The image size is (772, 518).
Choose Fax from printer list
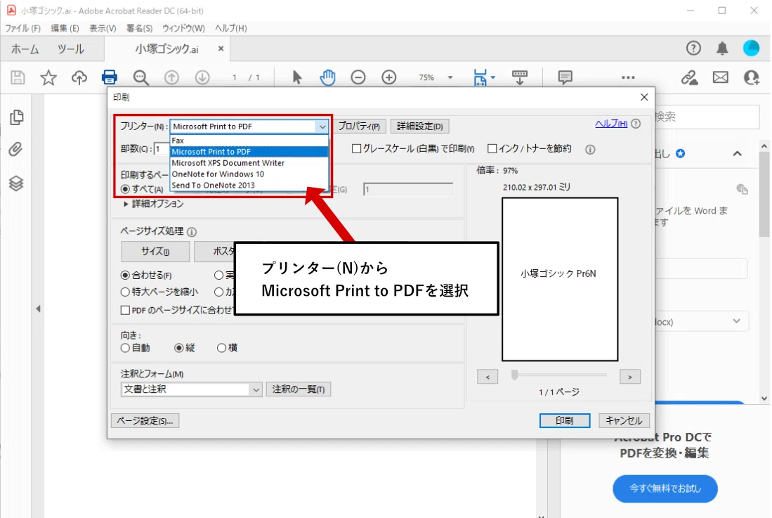click(x=249, y=141)
